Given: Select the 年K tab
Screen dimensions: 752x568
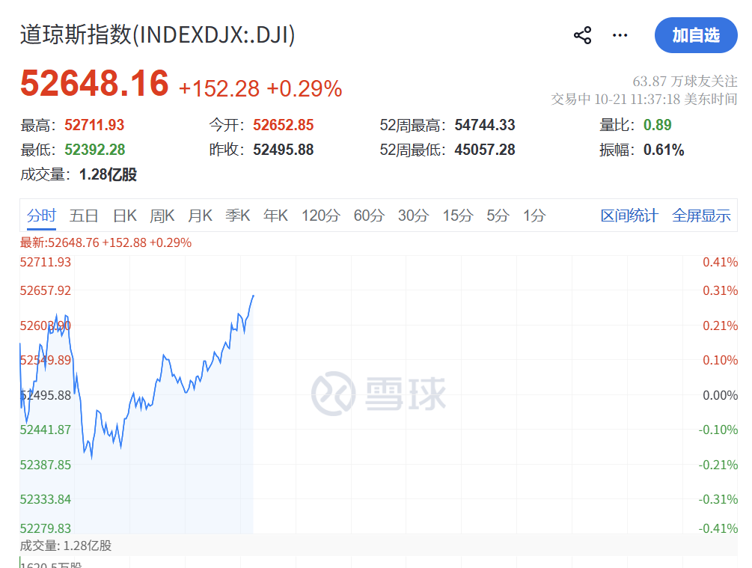Looking at the screenshot, I should 276,216.
